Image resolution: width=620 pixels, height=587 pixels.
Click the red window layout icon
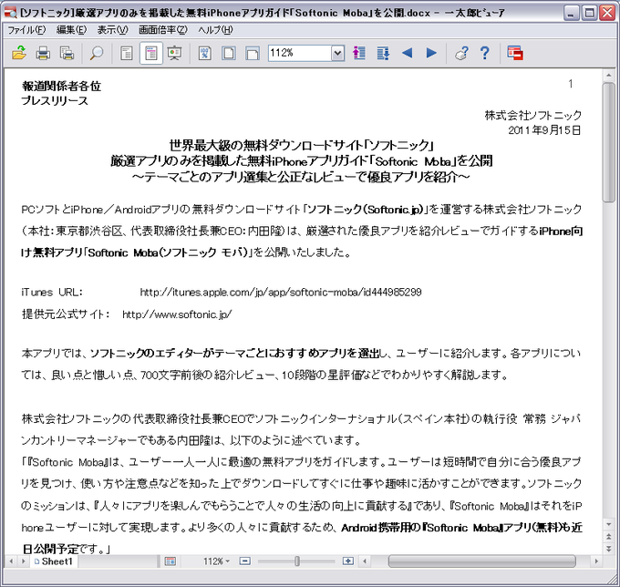coord(515,53)
